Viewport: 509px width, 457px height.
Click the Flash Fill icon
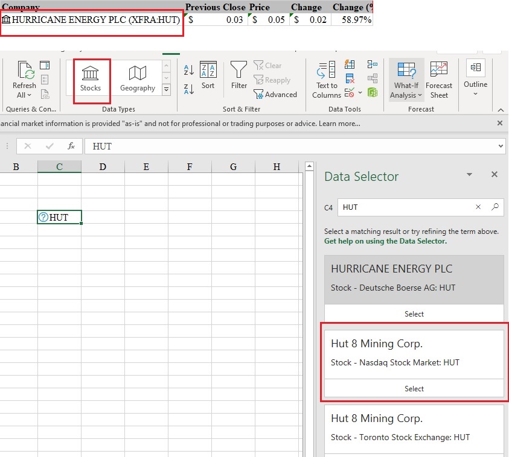[350, 64]
